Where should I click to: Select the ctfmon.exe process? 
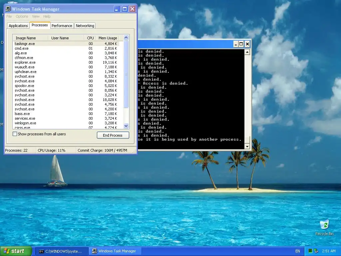click(66, 58)
